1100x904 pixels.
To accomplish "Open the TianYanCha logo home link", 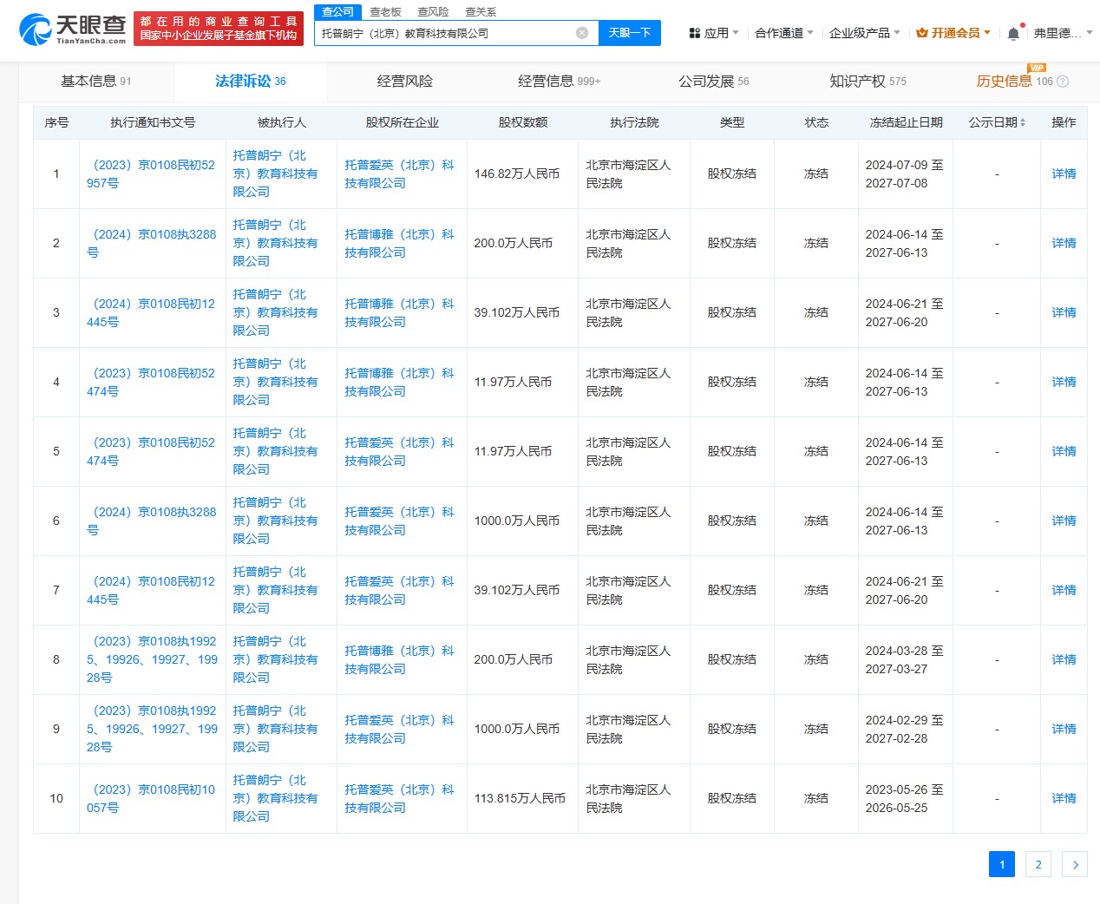I will pos(72,29).
